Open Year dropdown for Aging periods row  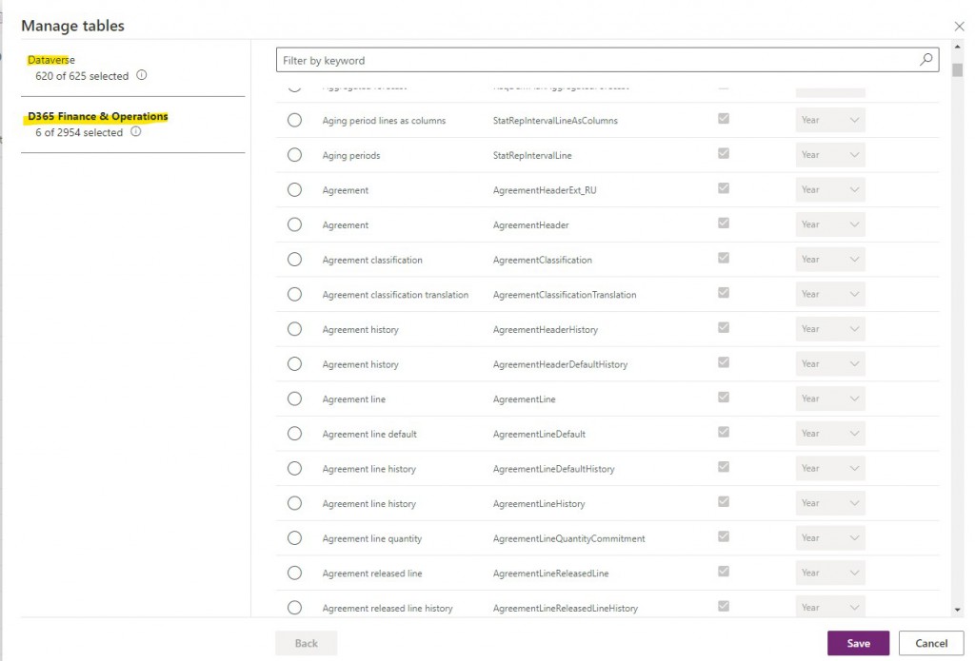tap(830, 155)
